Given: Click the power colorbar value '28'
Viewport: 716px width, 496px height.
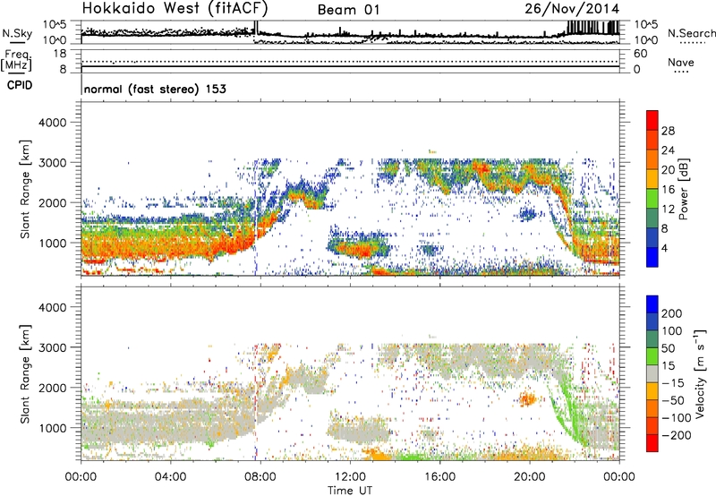Looking at the screenshot, I should click(x=668, y=131).
